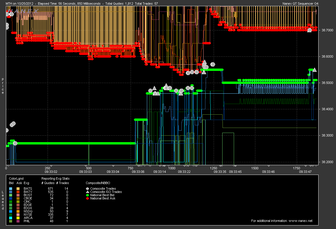
Task: Select the NYSE exchange label
Action: tap(28, 215)
